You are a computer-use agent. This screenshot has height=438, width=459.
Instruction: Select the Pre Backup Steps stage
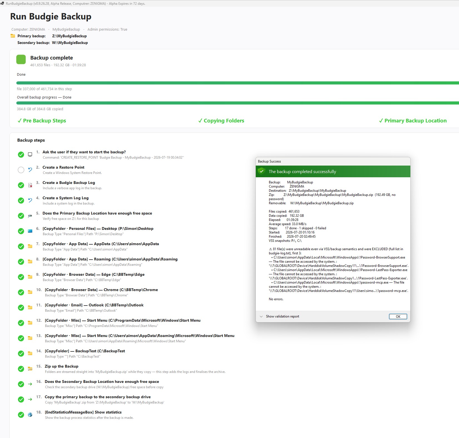coord(42,120)
